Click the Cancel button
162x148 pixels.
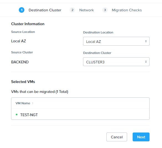click(x=117, y=137)
